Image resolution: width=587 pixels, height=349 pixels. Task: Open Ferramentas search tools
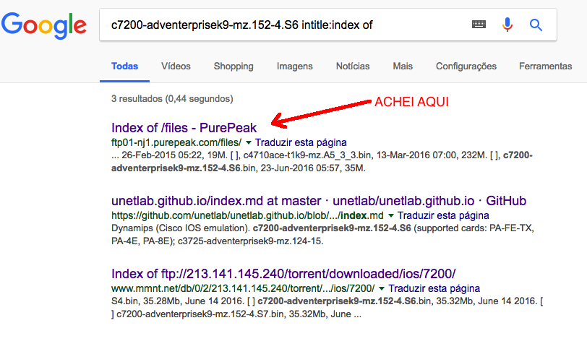coord(546,66)
